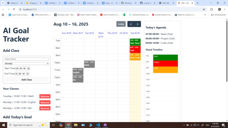The width and height of the screenshot is (228, 128).
Task: Open Learn How to Draw bookmark
Action: [x=18, y=15]
